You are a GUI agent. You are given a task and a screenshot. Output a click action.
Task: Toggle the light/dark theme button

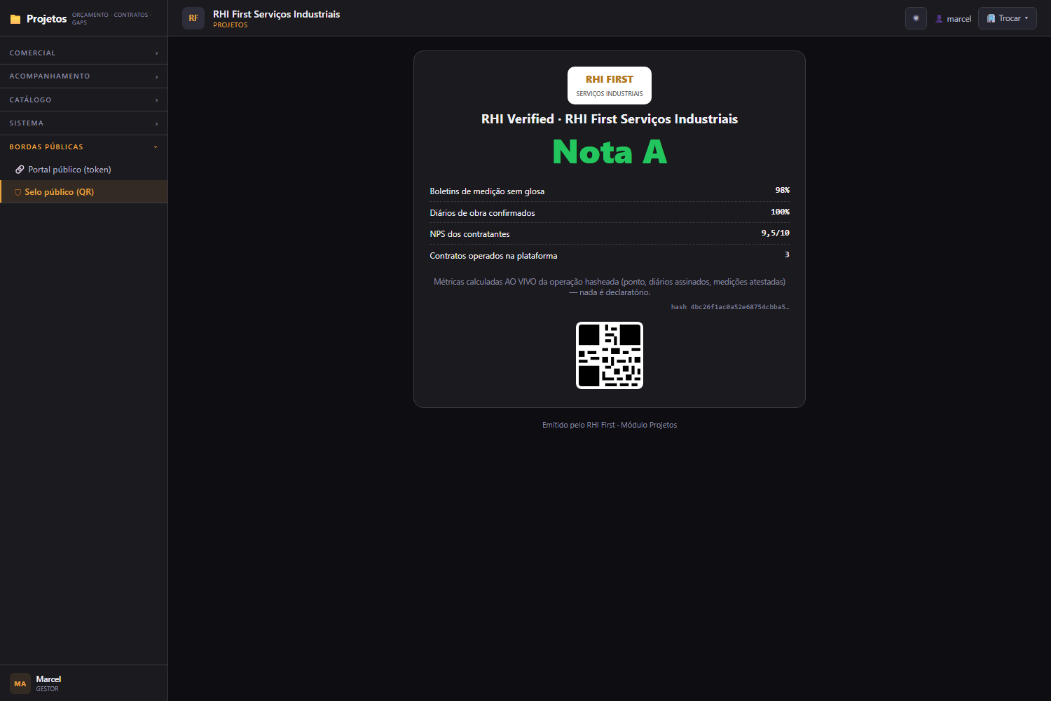[x=916, y=18]
